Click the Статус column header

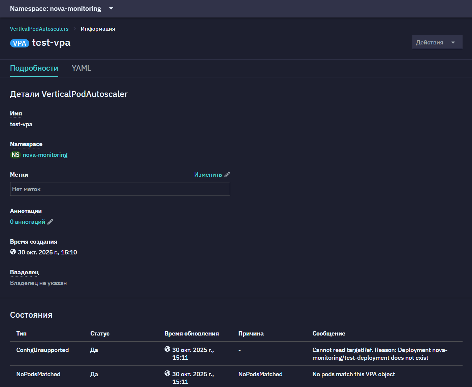click(100, 333)
